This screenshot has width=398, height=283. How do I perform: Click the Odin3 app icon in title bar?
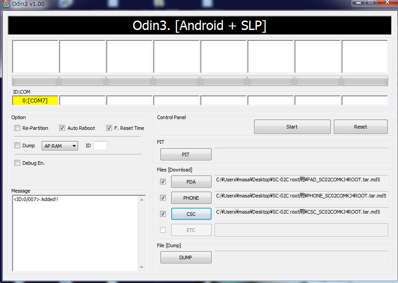[x=6, y=4]
